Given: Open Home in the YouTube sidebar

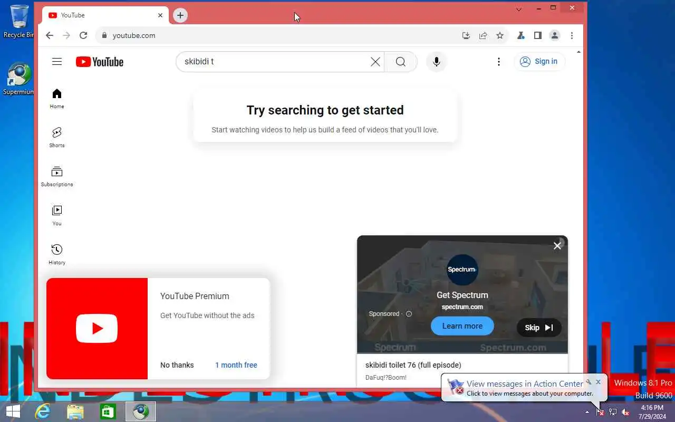Looking at the screenshot, I should pyautogui.click(x=57, y=99).
